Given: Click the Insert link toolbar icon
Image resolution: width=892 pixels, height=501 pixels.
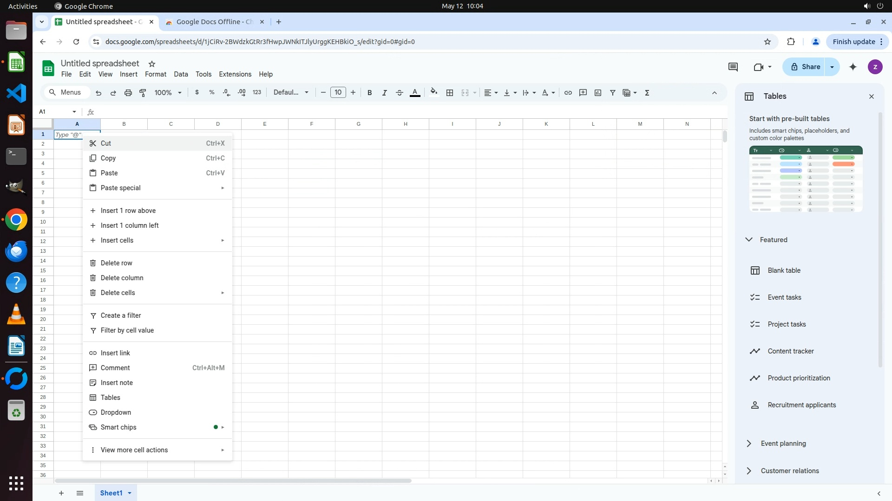Looking at the screenshot, I should (x=568, y=93).
